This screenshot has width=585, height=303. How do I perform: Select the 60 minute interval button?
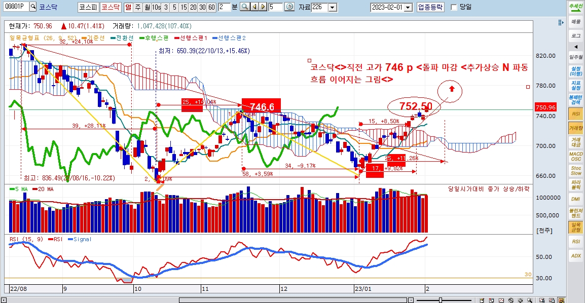pos(211,7)
